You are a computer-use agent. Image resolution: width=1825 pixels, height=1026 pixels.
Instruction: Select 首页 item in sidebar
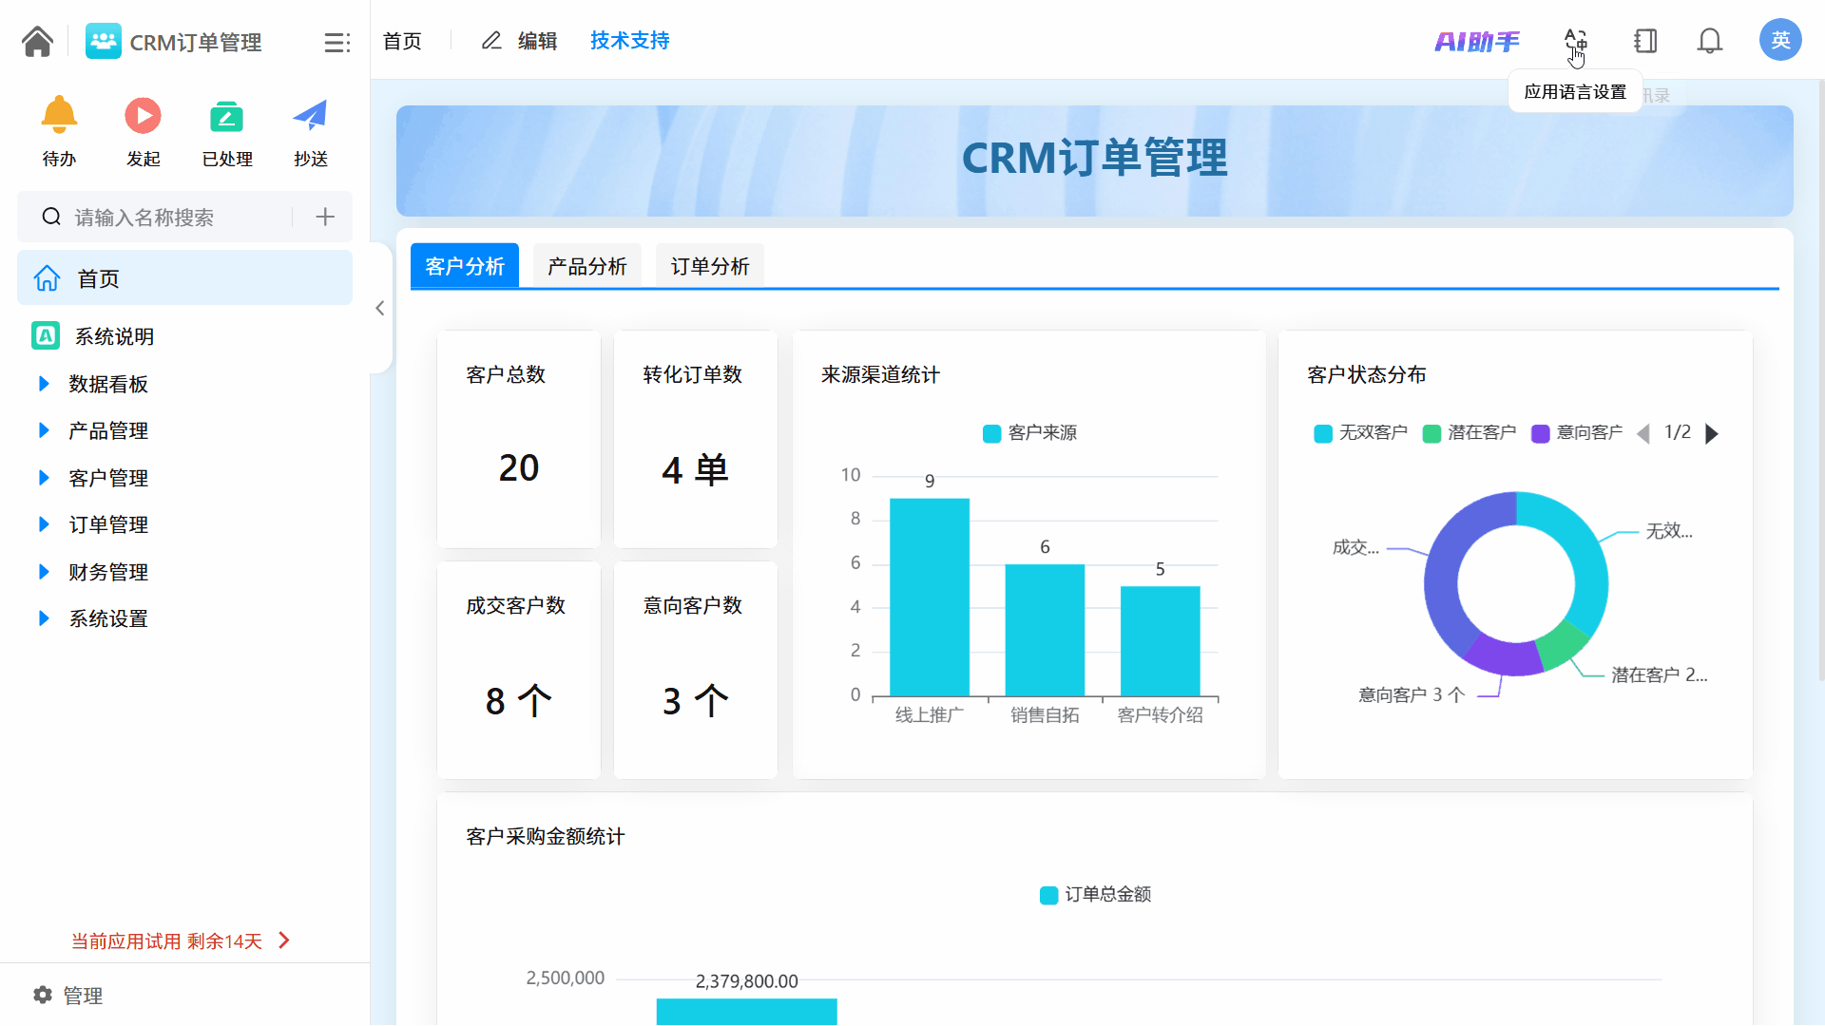(184, 278)
